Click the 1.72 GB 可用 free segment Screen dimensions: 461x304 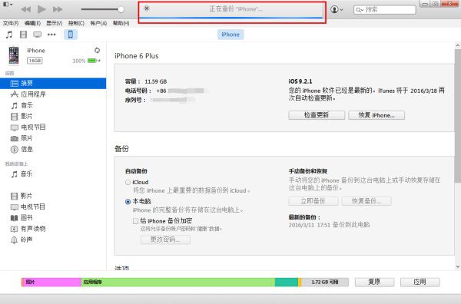[325, 282]
